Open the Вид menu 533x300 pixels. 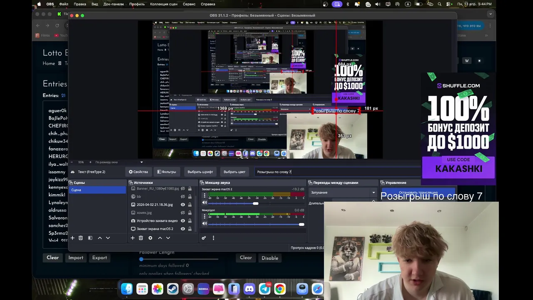coord(95,4)
